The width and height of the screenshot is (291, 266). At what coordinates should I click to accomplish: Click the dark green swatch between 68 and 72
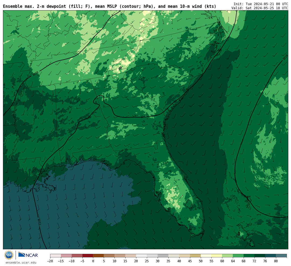coord(249,255)
